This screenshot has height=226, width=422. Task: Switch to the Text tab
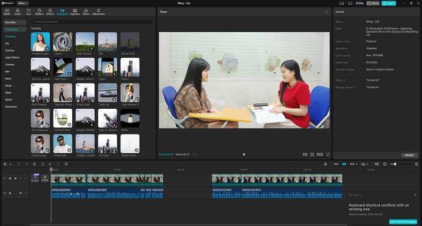tap(28, 12)
